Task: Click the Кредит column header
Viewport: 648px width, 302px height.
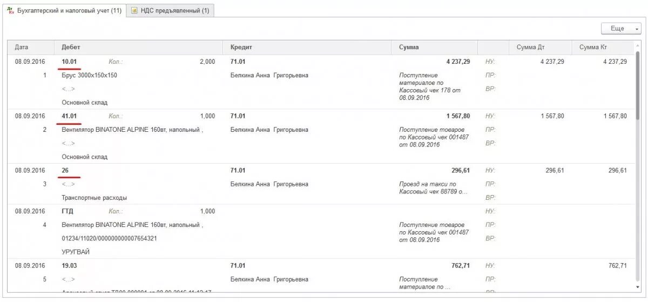Action: tap(241, 48)
